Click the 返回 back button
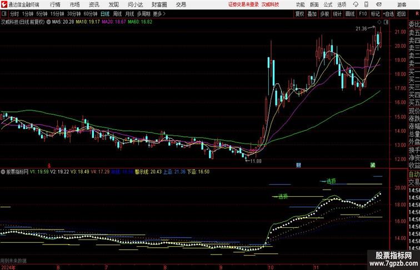Viewport: 420px width, 270px height. click(x=401, y=14)
